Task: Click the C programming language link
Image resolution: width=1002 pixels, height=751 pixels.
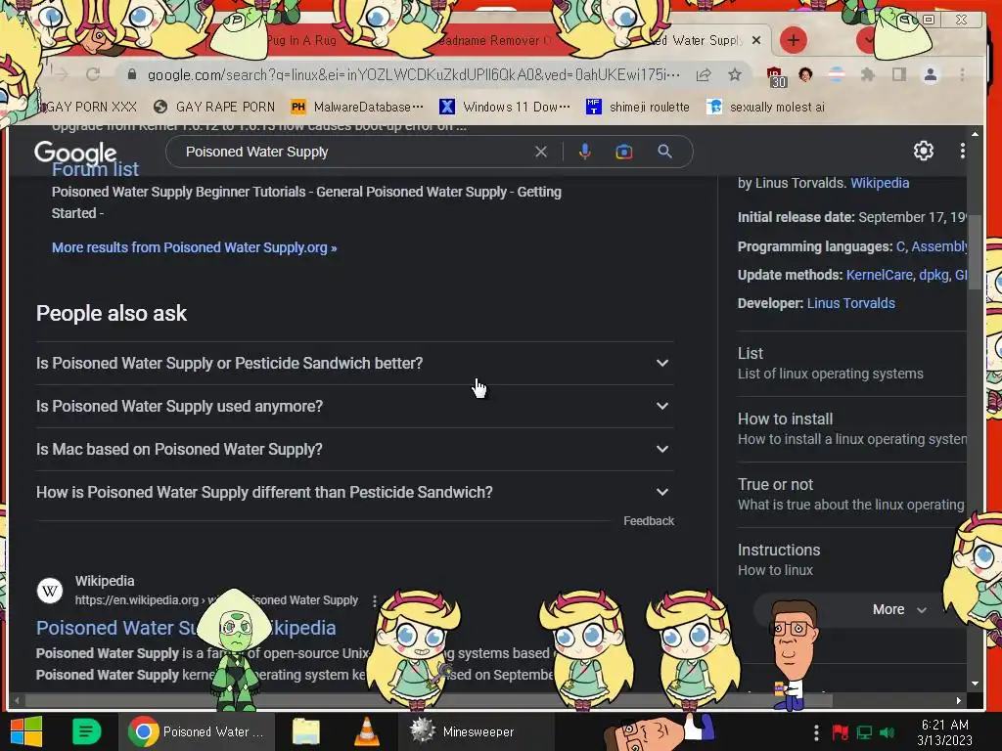Action: click(x=900, y=247)
